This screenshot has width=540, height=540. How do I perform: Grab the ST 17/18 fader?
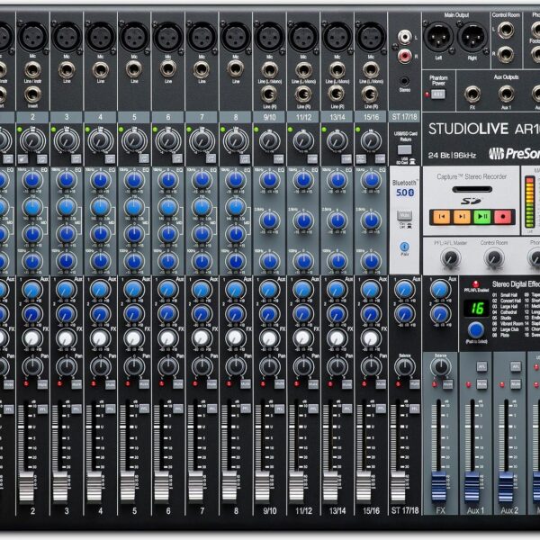[x=399, y=487]
